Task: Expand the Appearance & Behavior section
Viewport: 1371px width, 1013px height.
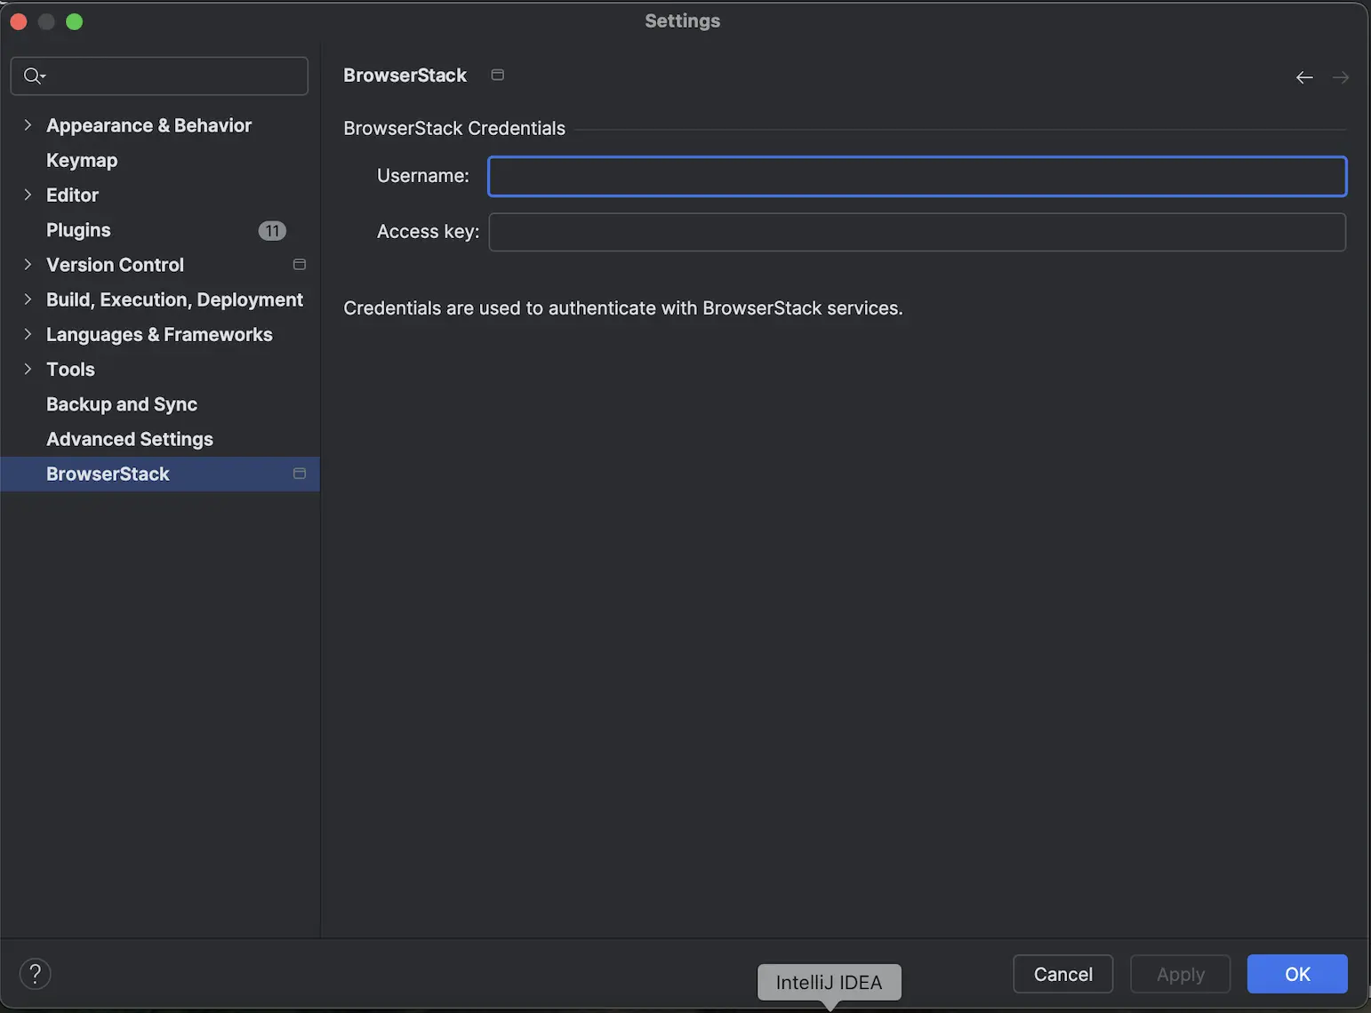Action: 27,125
